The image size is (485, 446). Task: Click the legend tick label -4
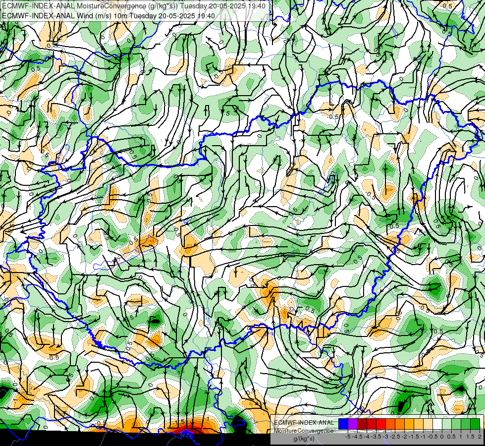[367, 437]
